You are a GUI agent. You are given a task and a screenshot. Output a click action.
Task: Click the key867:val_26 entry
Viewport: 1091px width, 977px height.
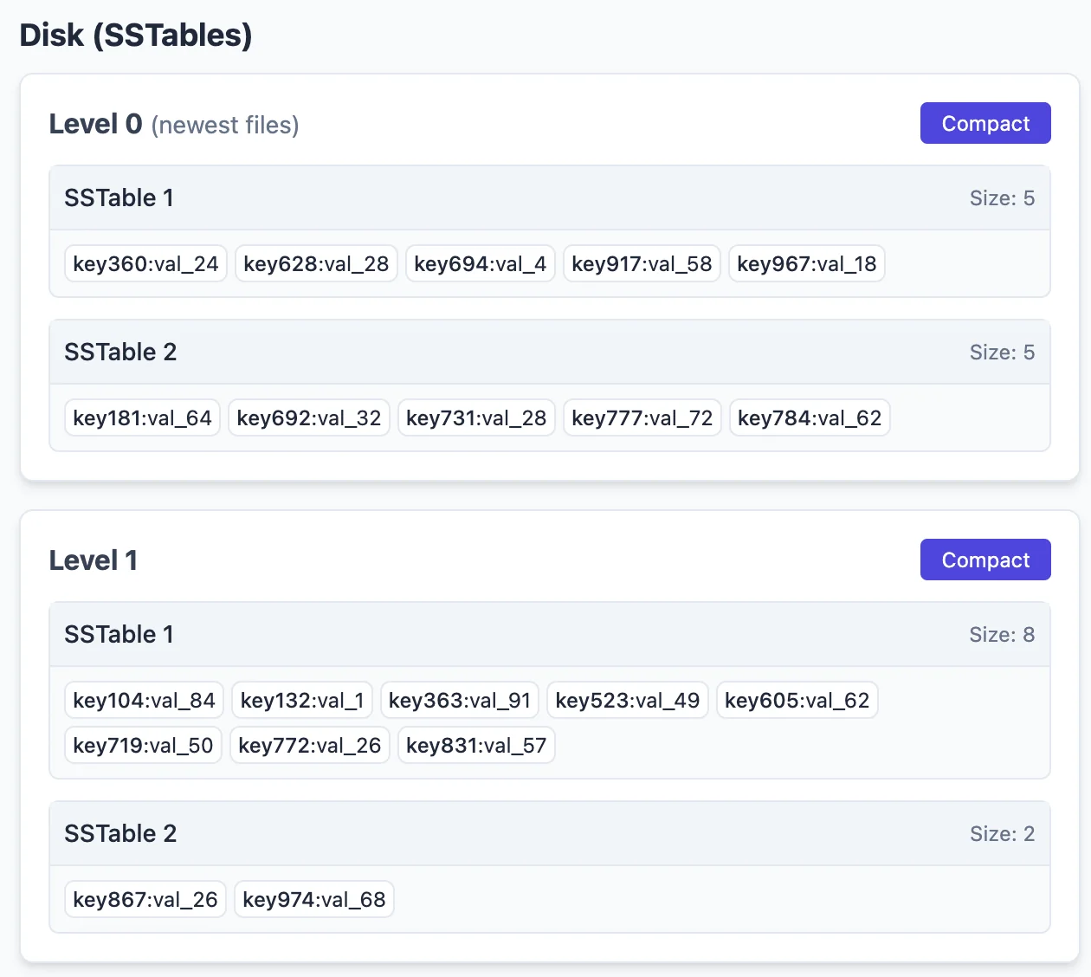click(145, 900)
